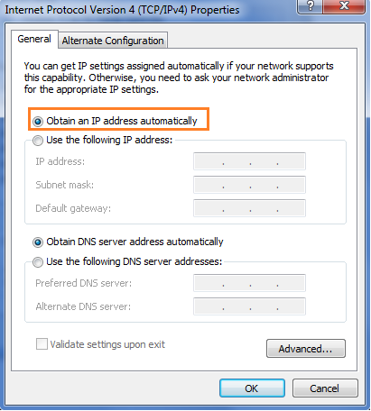Select Obtain DNS server address automatically
Screen dimensions: 371x411
click(38, 242)
